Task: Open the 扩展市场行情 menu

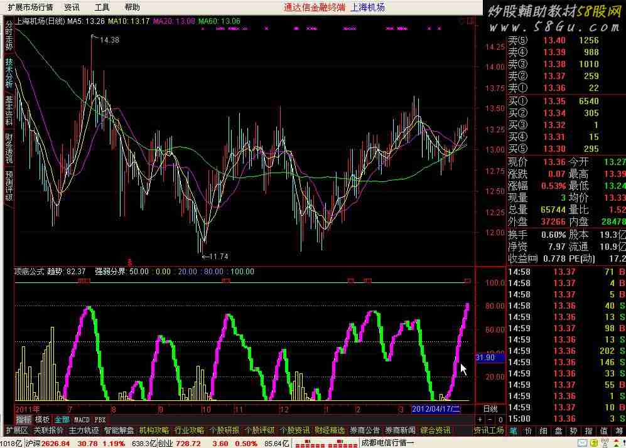Action: pyautogui.click(x=30, y=7)
